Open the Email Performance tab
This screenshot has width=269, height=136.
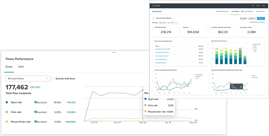tap(222, 12)
